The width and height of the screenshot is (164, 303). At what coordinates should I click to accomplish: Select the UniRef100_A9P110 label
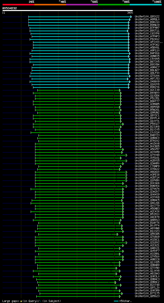[x=147, y=50]
